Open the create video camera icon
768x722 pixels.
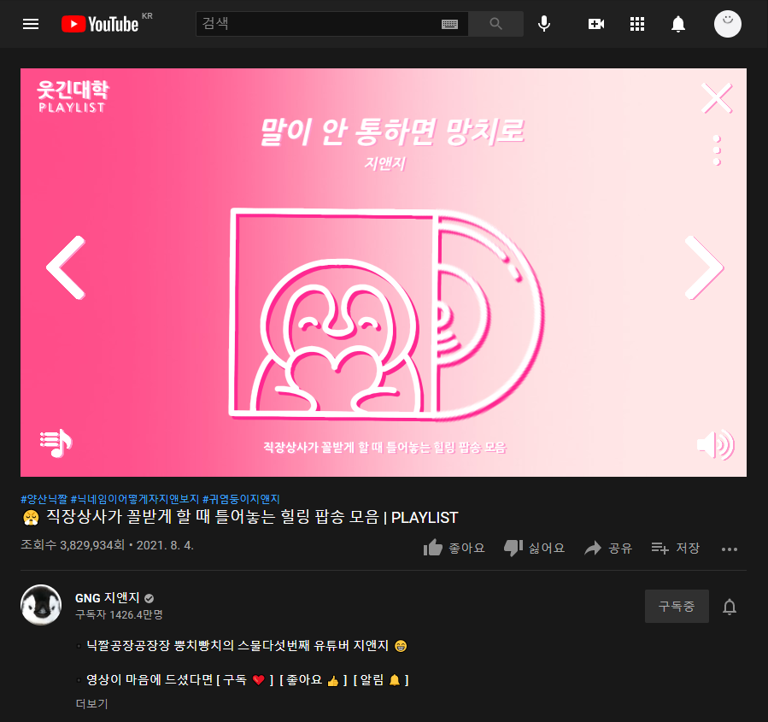click(595, 24)
